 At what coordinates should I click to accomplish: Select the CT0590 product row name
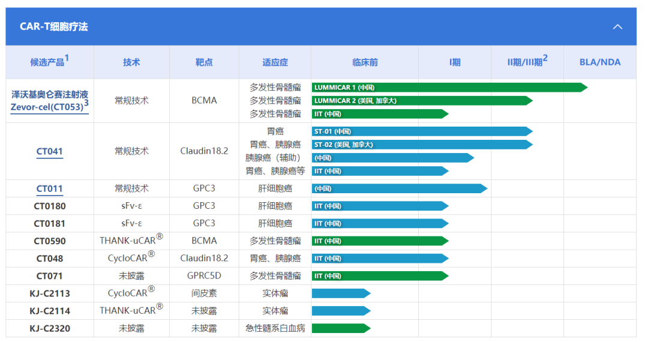click(x=50, y=241)
